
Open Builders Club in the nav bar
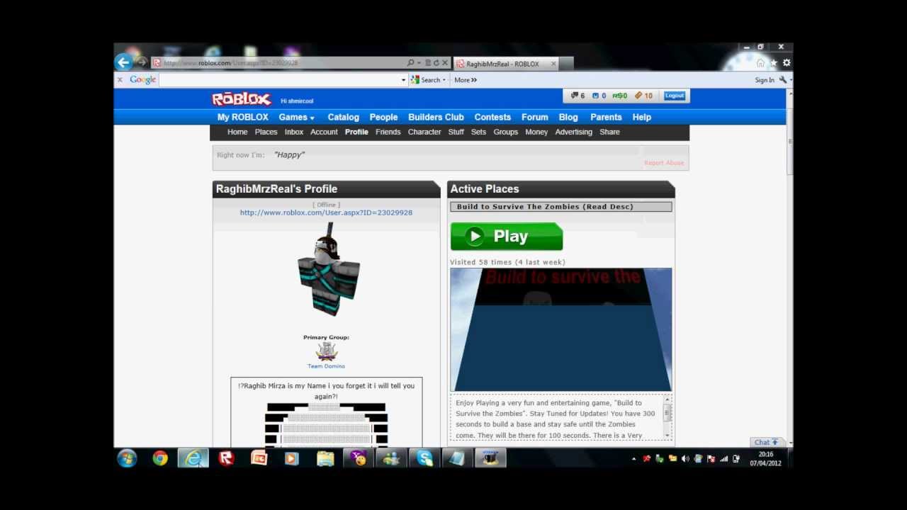point(436,117)
